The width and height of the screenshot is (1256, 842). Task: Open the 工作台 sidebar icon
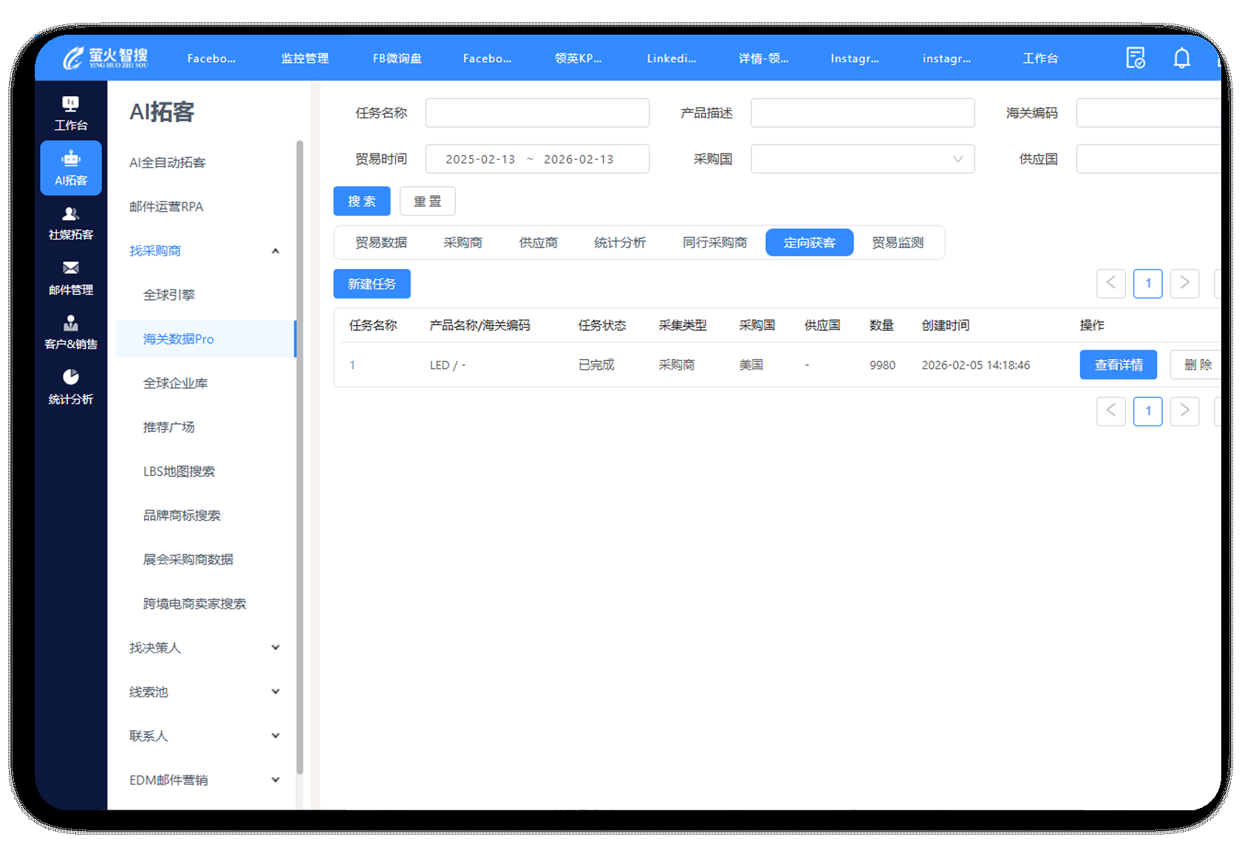coord(70,112)
